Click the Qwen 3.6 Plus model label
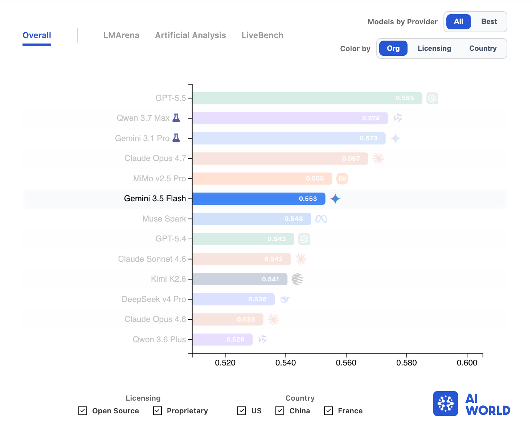This screenshot has width=532, height=430. 159,340
